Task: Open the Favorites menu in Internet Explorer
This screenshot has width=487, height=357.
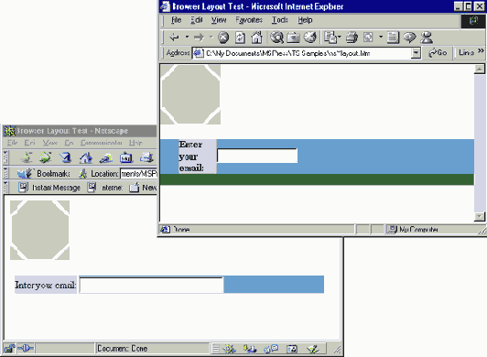Action: tap(249, 20)
